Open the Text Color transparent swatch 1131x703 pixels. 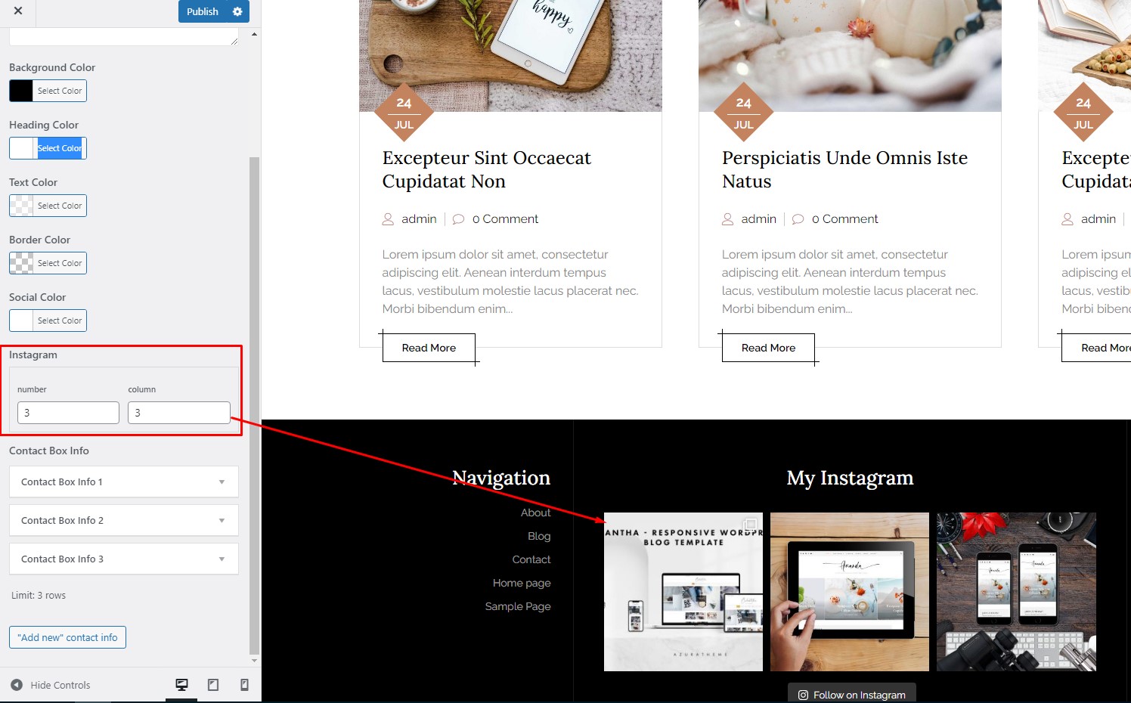click(x=21, y=206)
